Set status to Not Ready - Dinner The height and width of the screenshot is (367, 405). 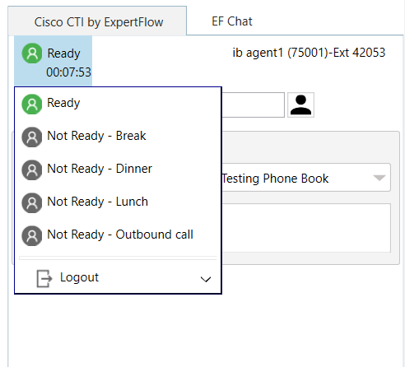click(x=118, y=170)
